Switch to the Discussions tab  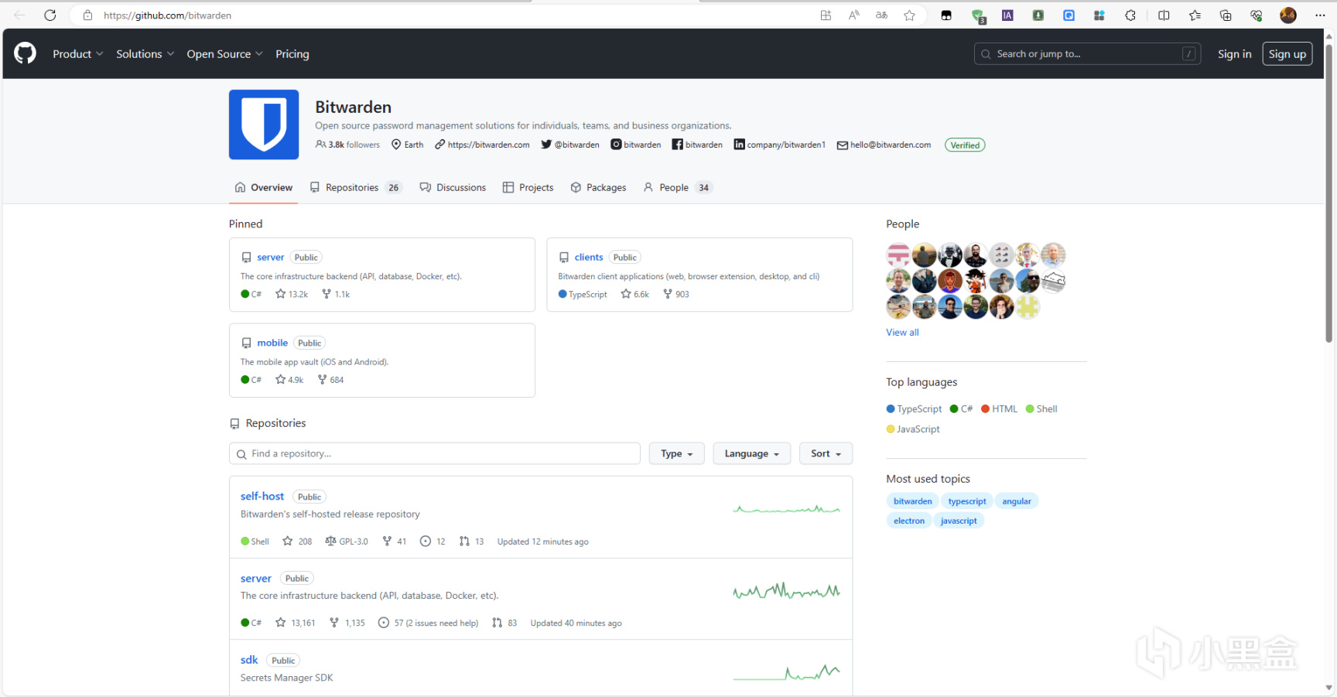453,187
